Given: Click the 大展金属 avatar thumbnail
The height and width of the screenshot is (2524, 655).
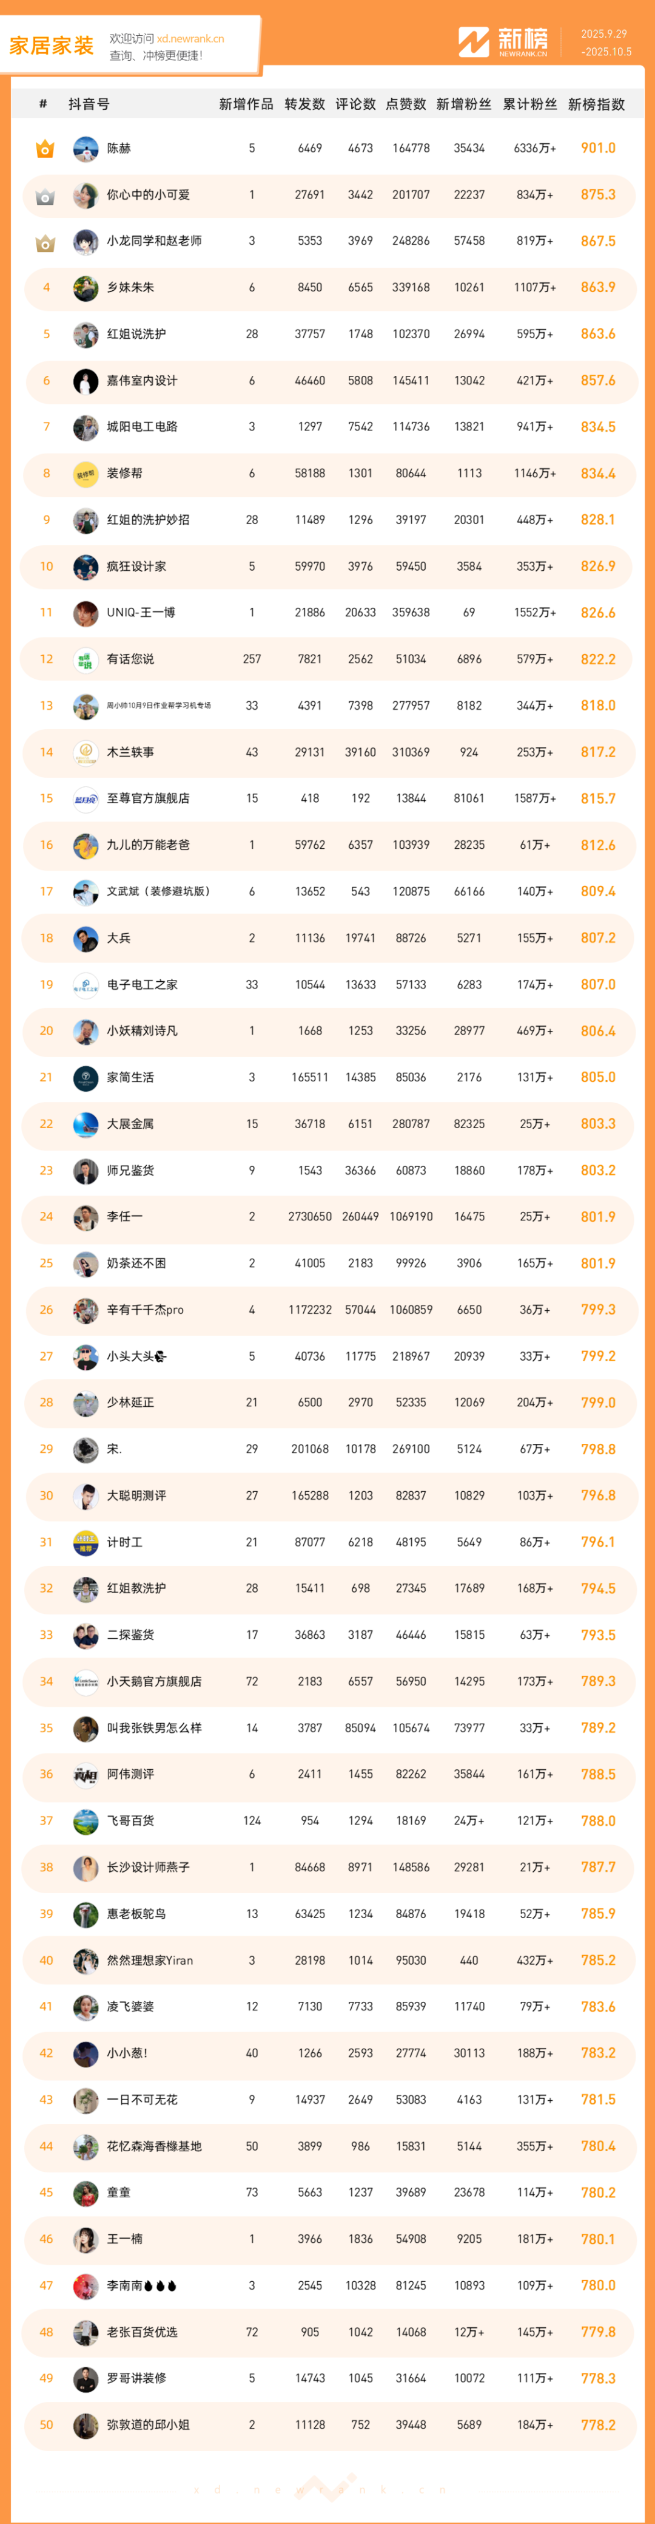Looking at the screenshot, I should tap(85, 1124).
